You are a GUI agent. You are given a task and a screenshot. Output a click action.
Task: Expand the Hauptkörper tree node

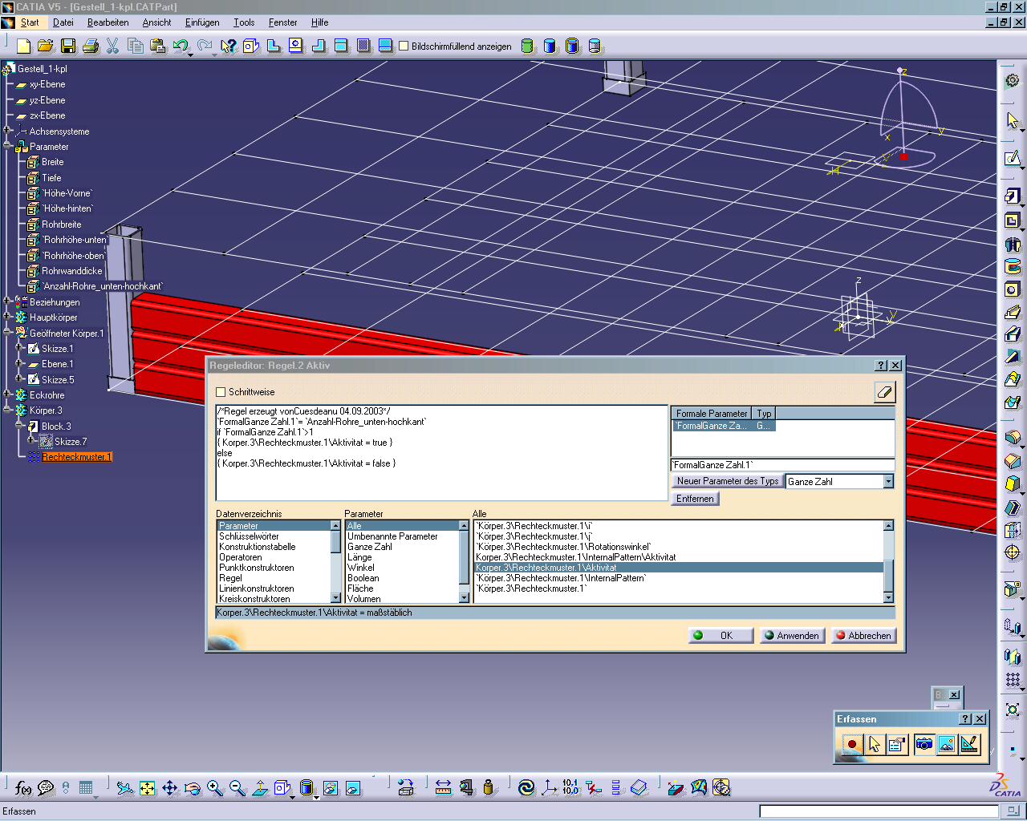[7, 317]
